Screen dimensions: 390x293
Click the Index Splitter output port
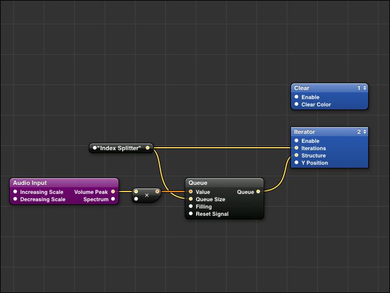[x=148, y=148]
